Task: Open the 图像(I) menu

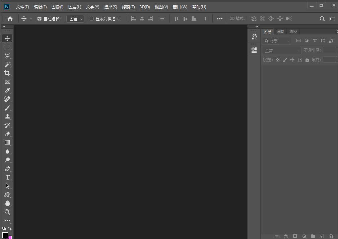Action: (58, 7)
